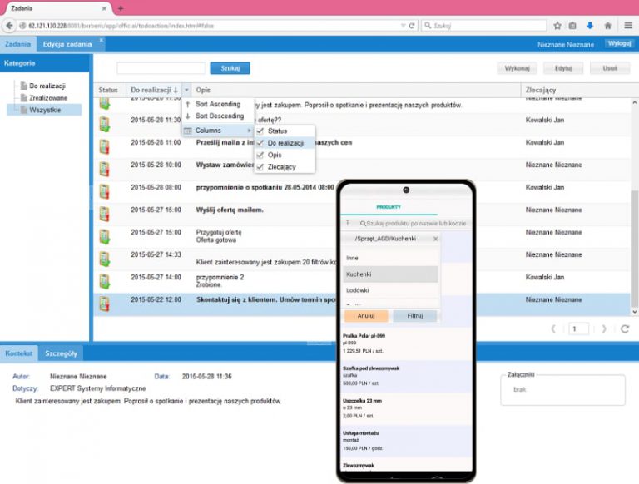Open the Do realizacji column header dropdown
Screen dimensions: 639x484
pyautogui.click(x=186, y=90)
